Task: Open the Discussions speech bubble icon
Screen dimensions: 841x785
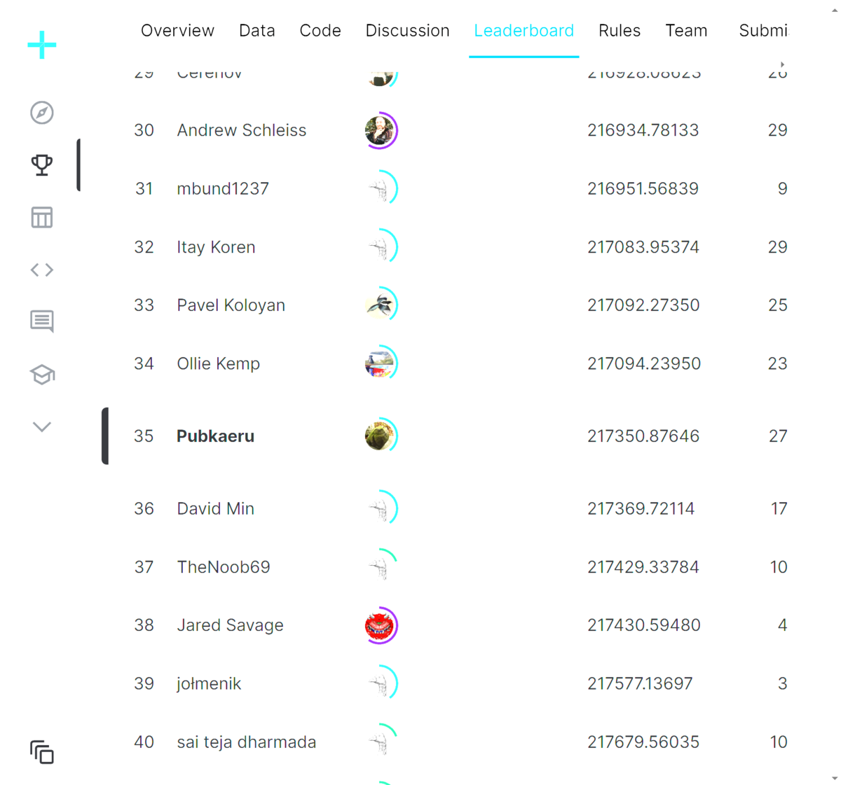Action: click(x=41, y=321)
